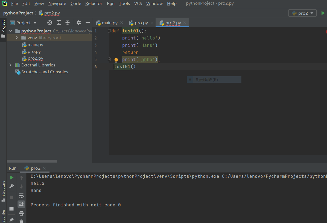
Task: Open the Project view selector dropdown
Action: [23, 23]
